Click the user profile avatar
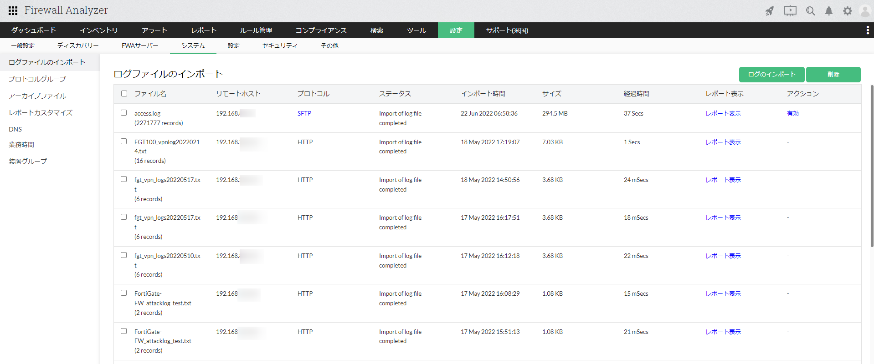Image resolution: width=874 pixels, height=364 pixels. 864,11
